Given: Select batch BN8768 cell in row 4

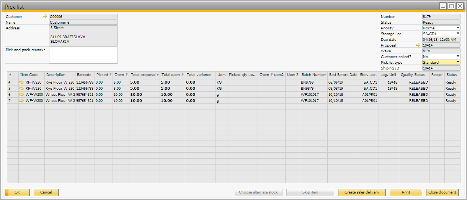Looking at the screenshot, I should [x=314, y=82].
